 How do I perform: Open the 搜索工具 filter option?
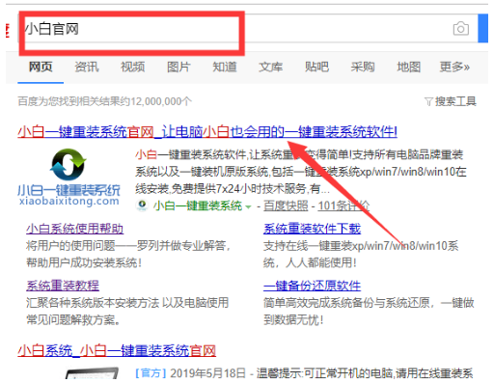[451, 101]
